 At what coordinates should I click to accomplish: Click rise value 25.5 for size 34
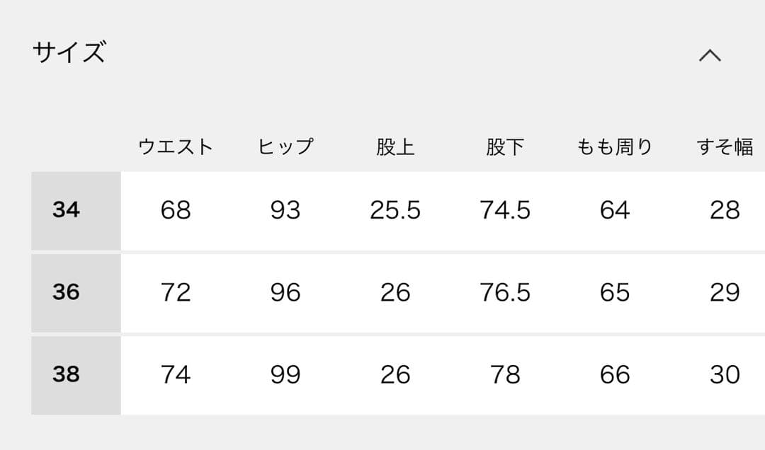click(x=395, y=209)
